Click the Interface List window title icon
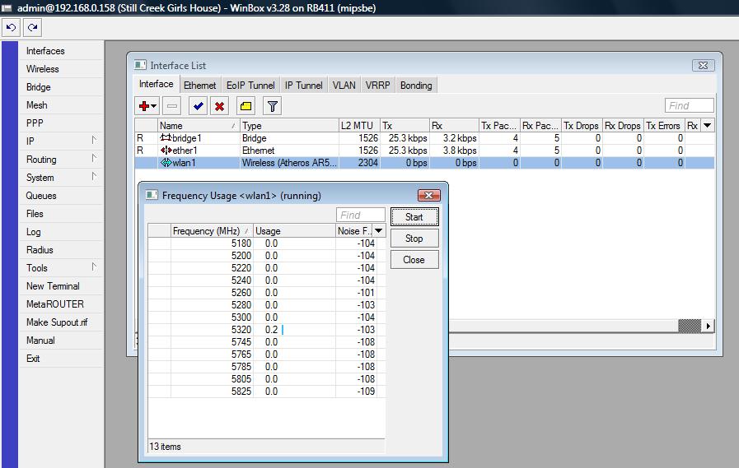Viewport: 739px width, 468px height. pos(140,65)
